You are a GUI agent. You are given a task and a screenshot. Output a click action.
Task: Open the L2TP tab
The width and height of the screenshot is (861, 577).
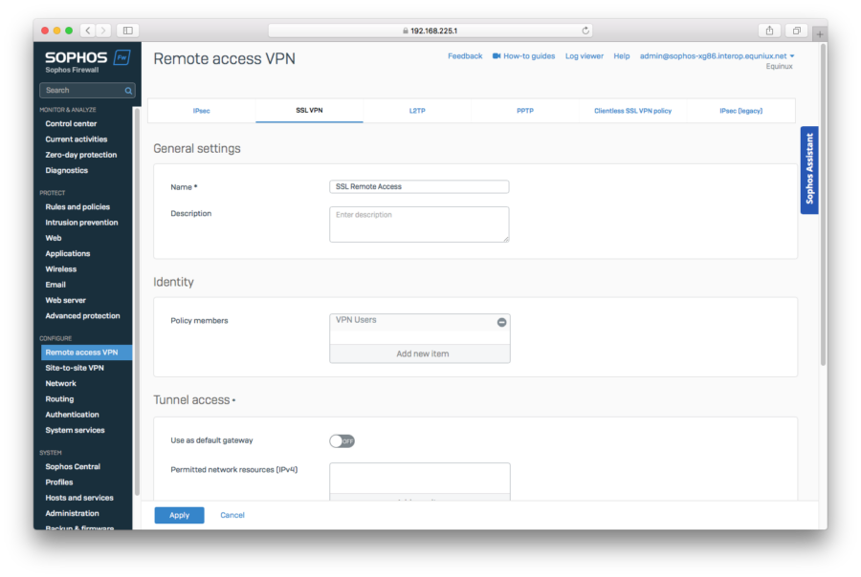tap(417, 111)
